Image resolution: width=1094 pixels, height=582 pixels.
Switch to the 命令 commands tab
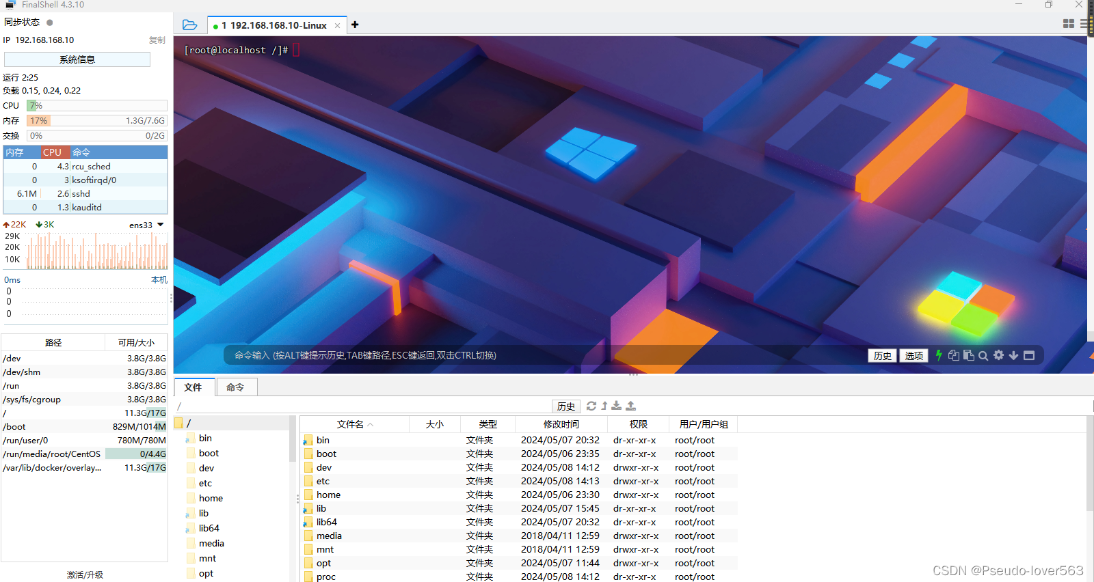coord(237,387)
